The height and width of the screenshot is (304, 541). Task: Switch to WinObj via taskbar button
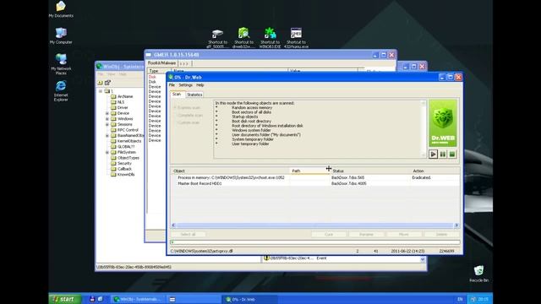coord(137,299)
